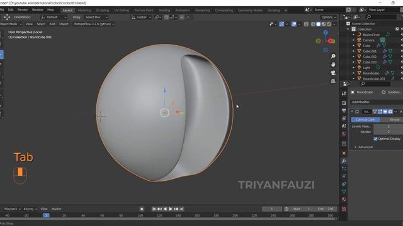Viewport: 403px width, 226px height.
Task: Open the Modifiers wrench tab icon
Action: [344, 161]
